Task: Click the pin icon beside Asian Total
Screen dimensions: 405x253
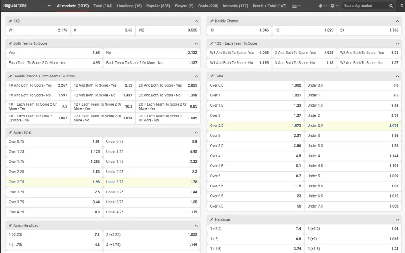Action: coord(10,132)
